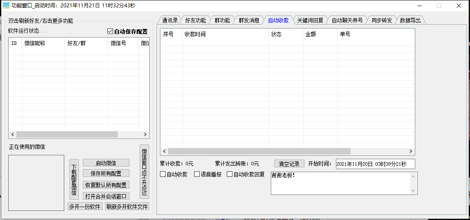470x220 pixels.
Task: Switch to 通讯录 tab
Action: (170, 20)
